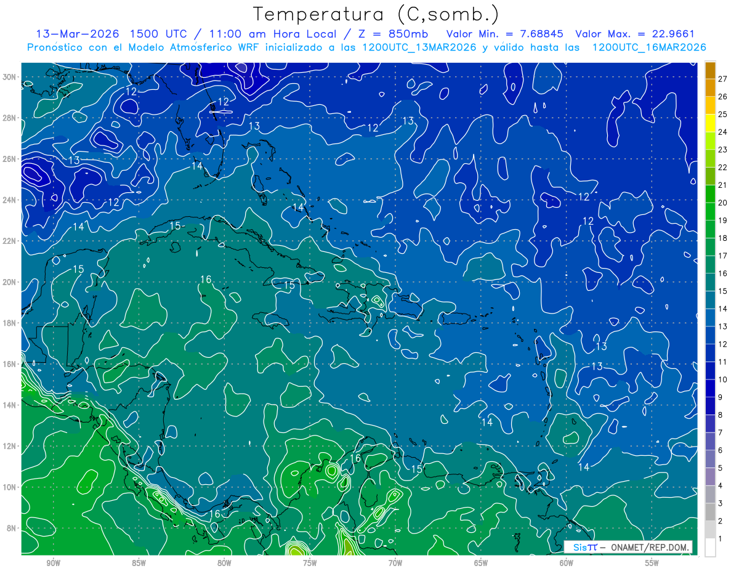Pick the bottom white color bar segment
739x571 pixels.
(x=710, y=548)
